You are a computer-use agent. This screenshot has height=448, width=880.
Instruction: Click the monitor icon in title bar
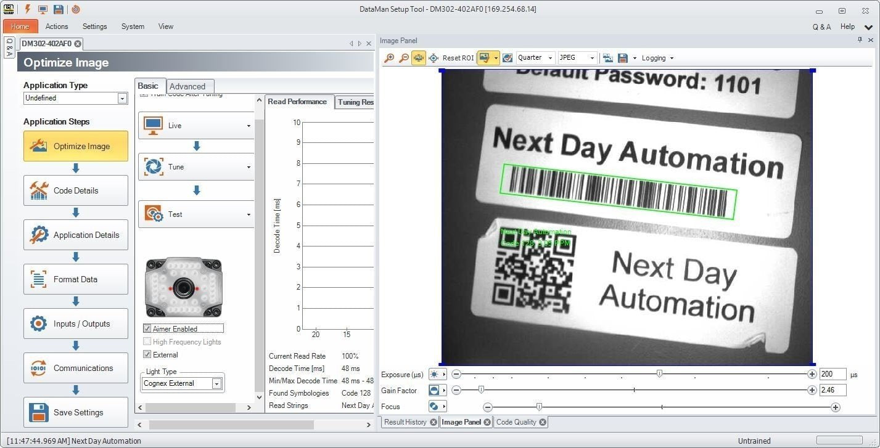43,9
